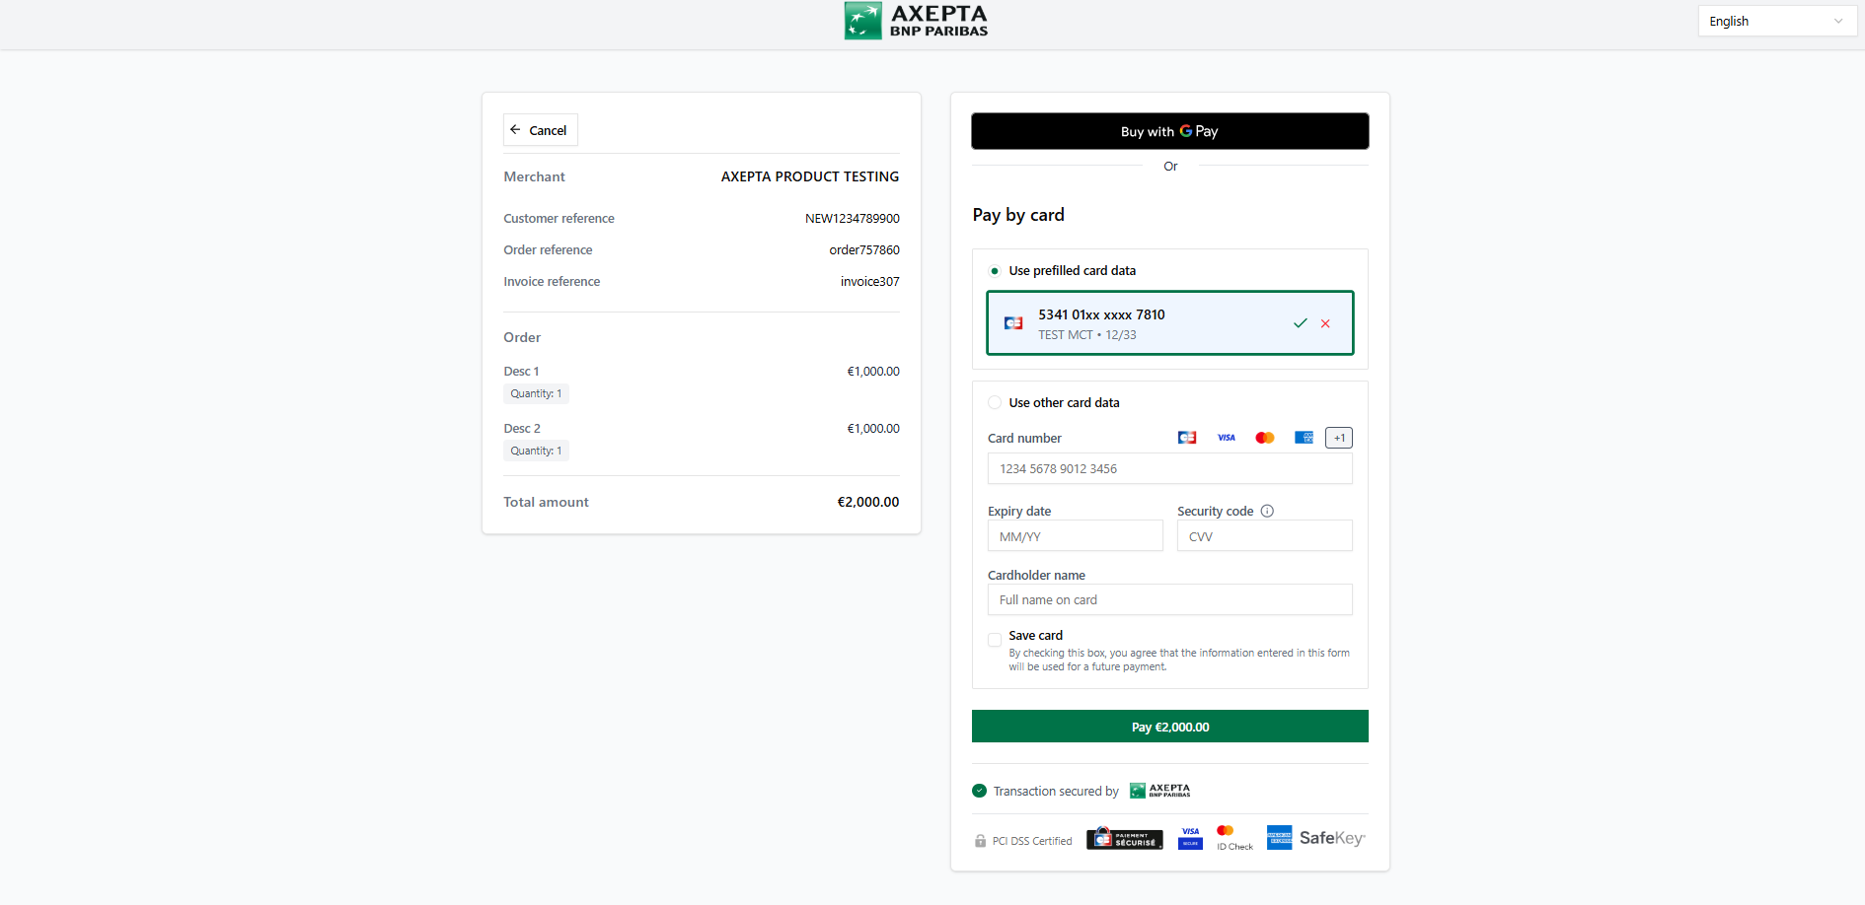Click the Security code info icon

1267,511
